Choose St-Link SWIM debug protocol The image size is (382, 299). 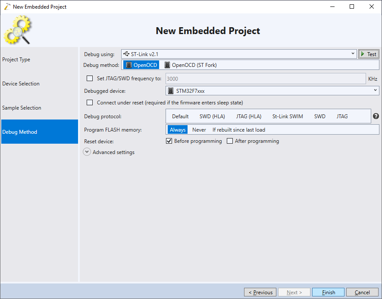[x=288, y=116]
